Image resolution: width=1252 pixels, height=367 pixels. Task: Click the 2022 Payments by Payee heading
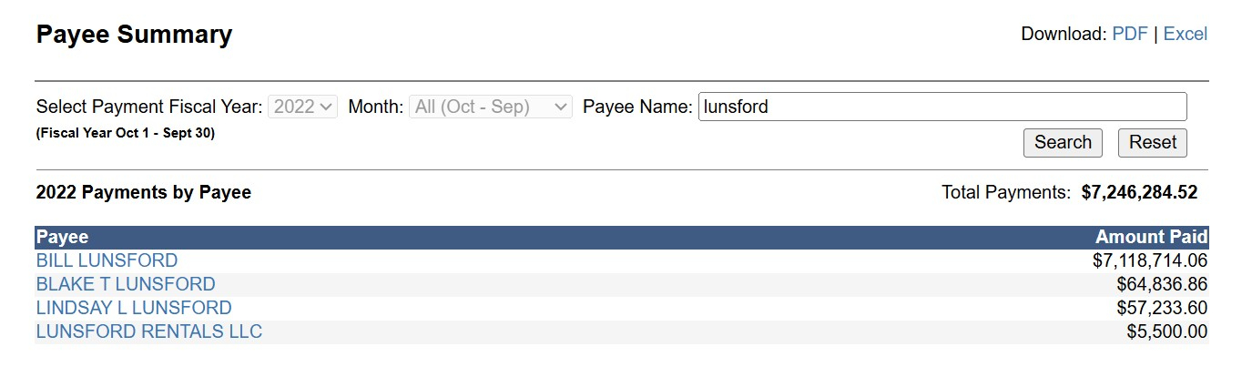tap(143, 192)
